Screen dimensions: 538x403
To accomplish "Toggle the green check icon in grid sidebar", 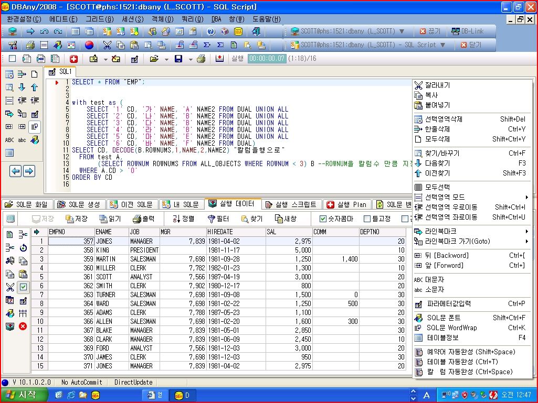I will [23, 287].
